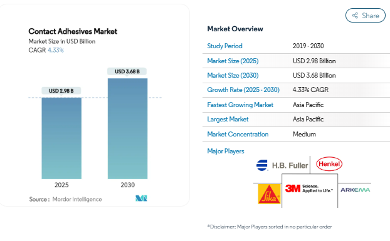Click the Largest Market label
The height and width of the screenshot is (241, 390).
coord(228,119)
